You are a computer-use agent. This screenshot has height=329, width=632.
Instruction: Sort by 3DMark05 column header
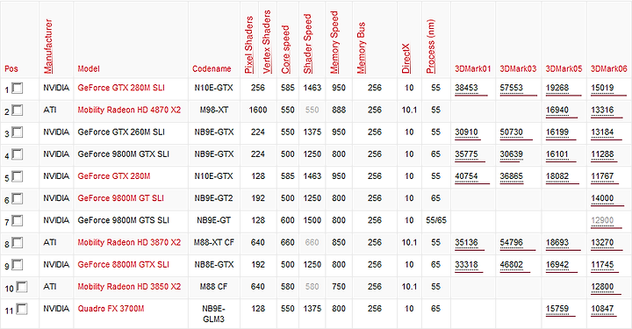564,68
